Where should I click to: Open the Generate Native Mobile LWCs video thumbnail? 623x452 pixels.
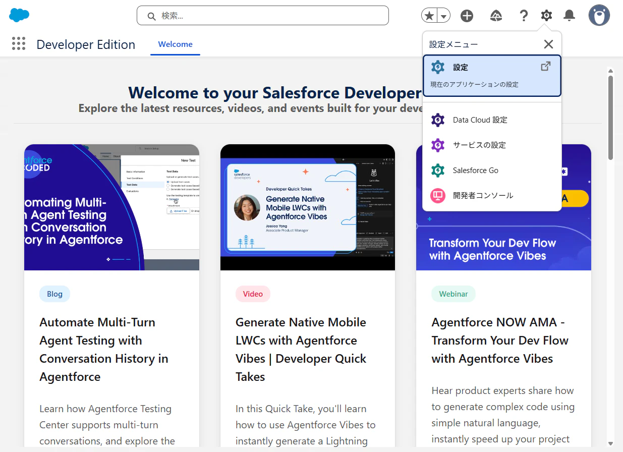point(308,207)
